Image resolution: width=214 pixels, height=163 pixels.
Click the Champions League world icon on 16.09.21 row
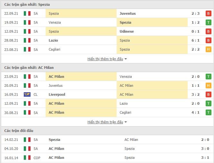click(27, 94)
